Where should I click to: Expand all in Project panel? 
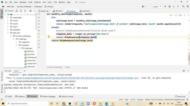coord(21,11)
